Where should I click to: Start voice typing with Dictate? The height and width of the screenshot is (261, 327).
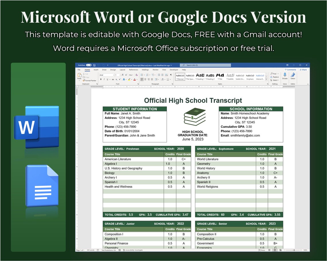coord(285,76)
